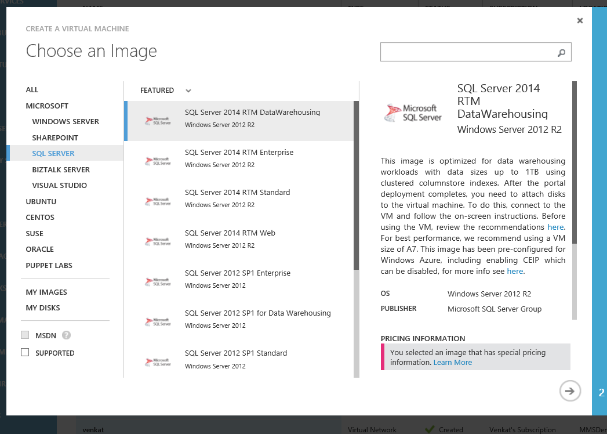Click the search magnifier icon
Image resolution: width=607 pixels, height=434 pixels.
(560, 52)
